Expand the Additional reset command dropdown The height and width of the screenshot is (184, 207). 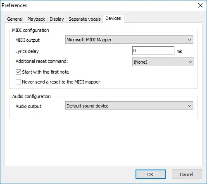[x=163, y=62]
